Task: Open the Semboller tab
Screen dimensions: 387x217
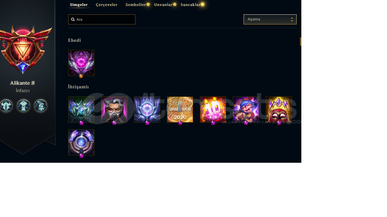Action: coord(136,5)
